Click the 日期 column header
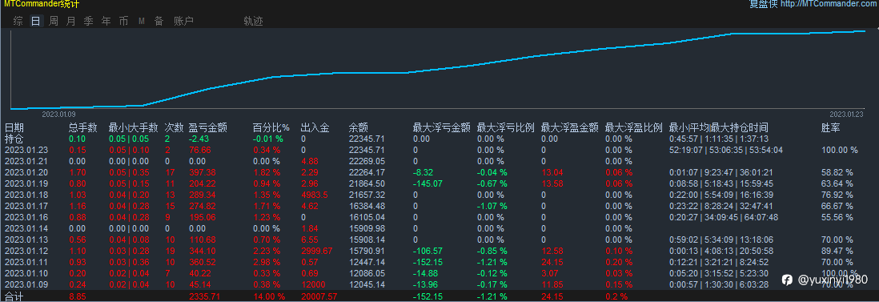 (14, 128)
